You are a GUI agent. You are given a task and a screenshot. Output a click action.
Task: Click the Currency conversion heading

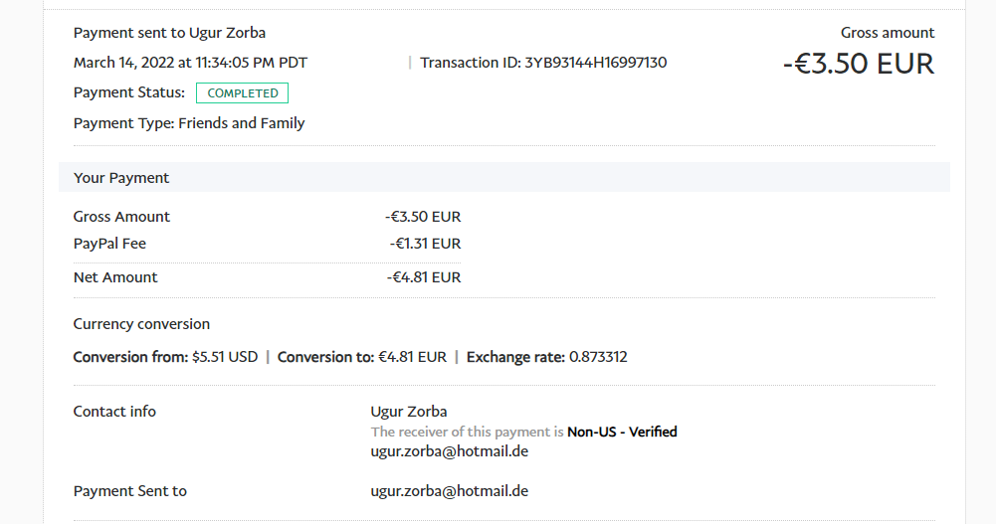pyautogui.click(x=141, y=324)
